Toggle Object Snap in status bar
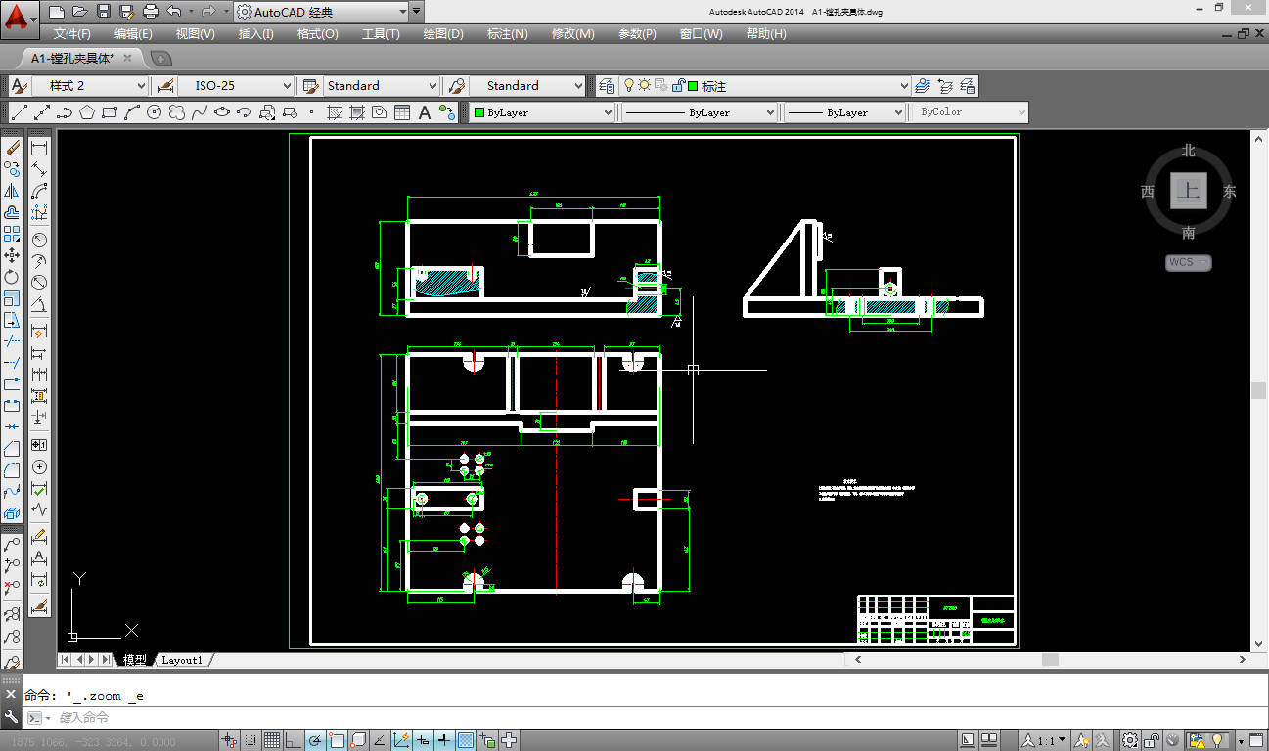The height and width of the screenshot is (751, 1269). point(337,740)
